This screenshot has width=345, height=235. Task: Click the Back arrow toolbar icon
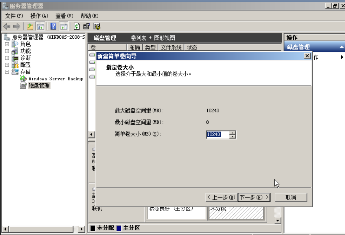(x=7, y=27)
